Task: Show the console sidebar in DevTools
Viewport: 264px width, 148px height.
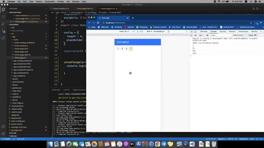Action: click(x=191, y=35)
